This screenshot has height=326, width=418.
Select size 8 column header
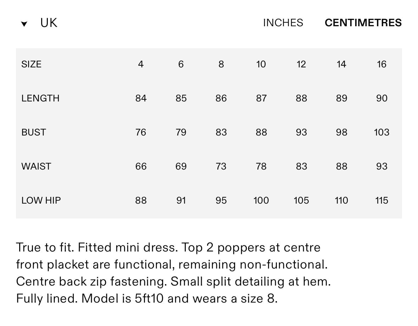pos(221,64)
